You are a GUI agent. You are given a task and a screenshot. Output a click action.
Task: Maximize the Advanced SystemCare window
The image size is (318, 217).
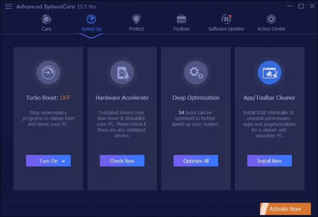301,6
